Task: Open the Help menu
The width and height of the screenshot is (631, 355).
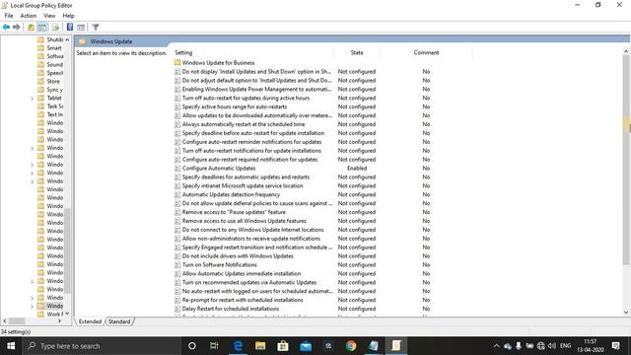Action: [68, 16]
